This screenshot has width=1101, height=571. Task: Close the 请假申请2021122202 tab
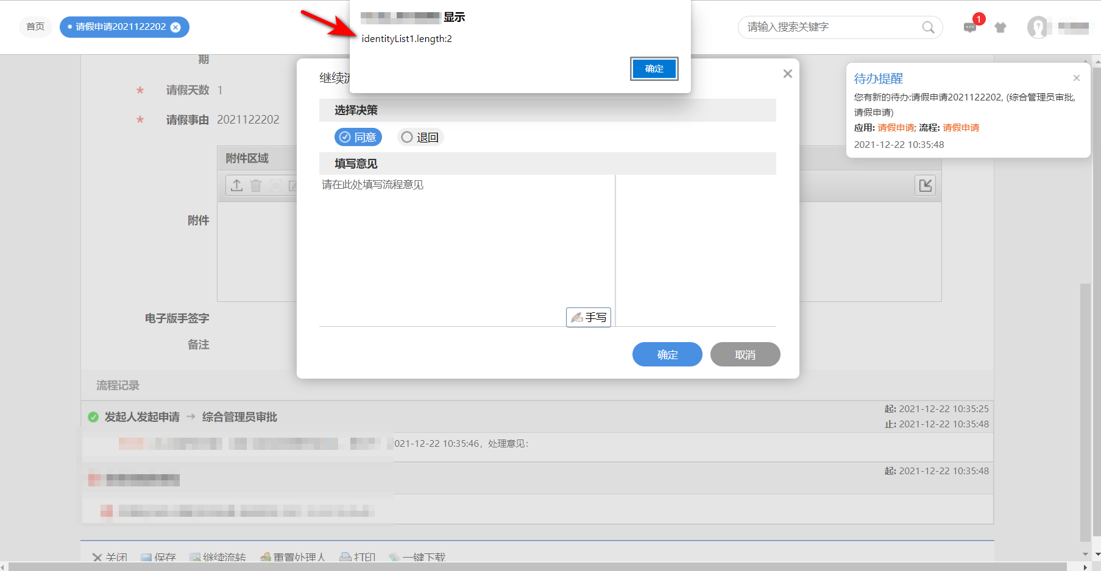(175, 27)
